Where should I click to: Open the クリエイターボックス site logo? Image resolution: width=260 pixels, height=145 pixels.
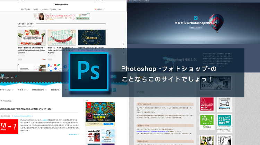coord(8,77)
